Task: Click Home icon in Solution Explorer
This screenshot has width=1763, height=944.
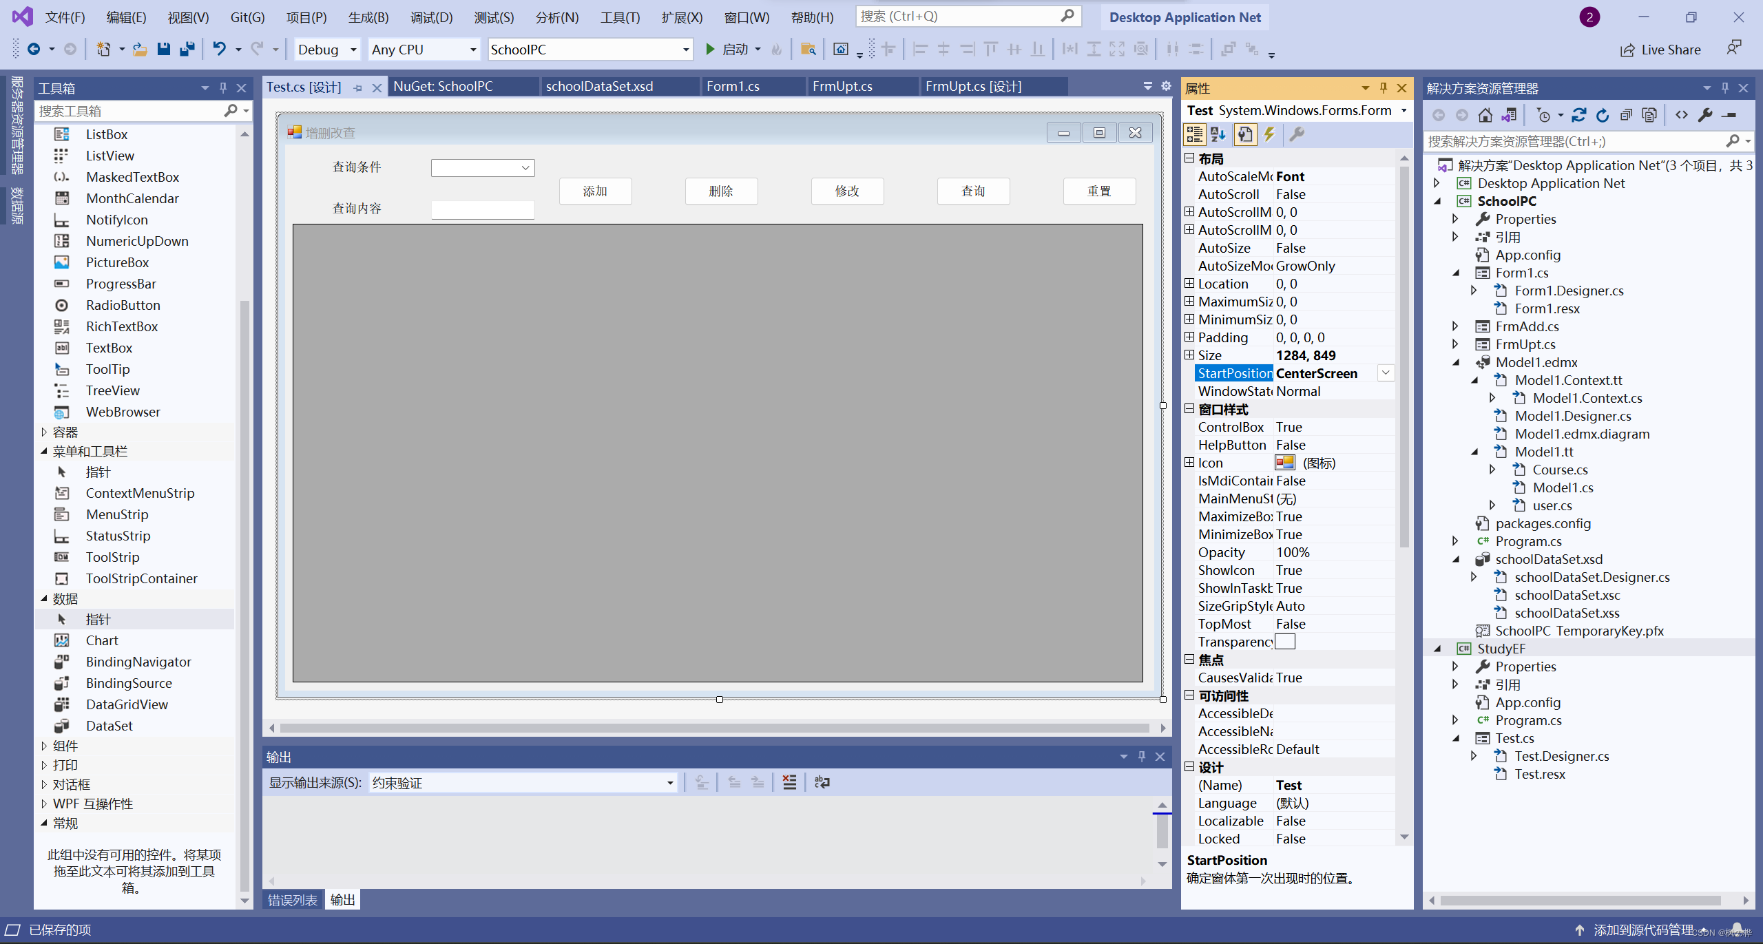Action: tap(1485, 115)
